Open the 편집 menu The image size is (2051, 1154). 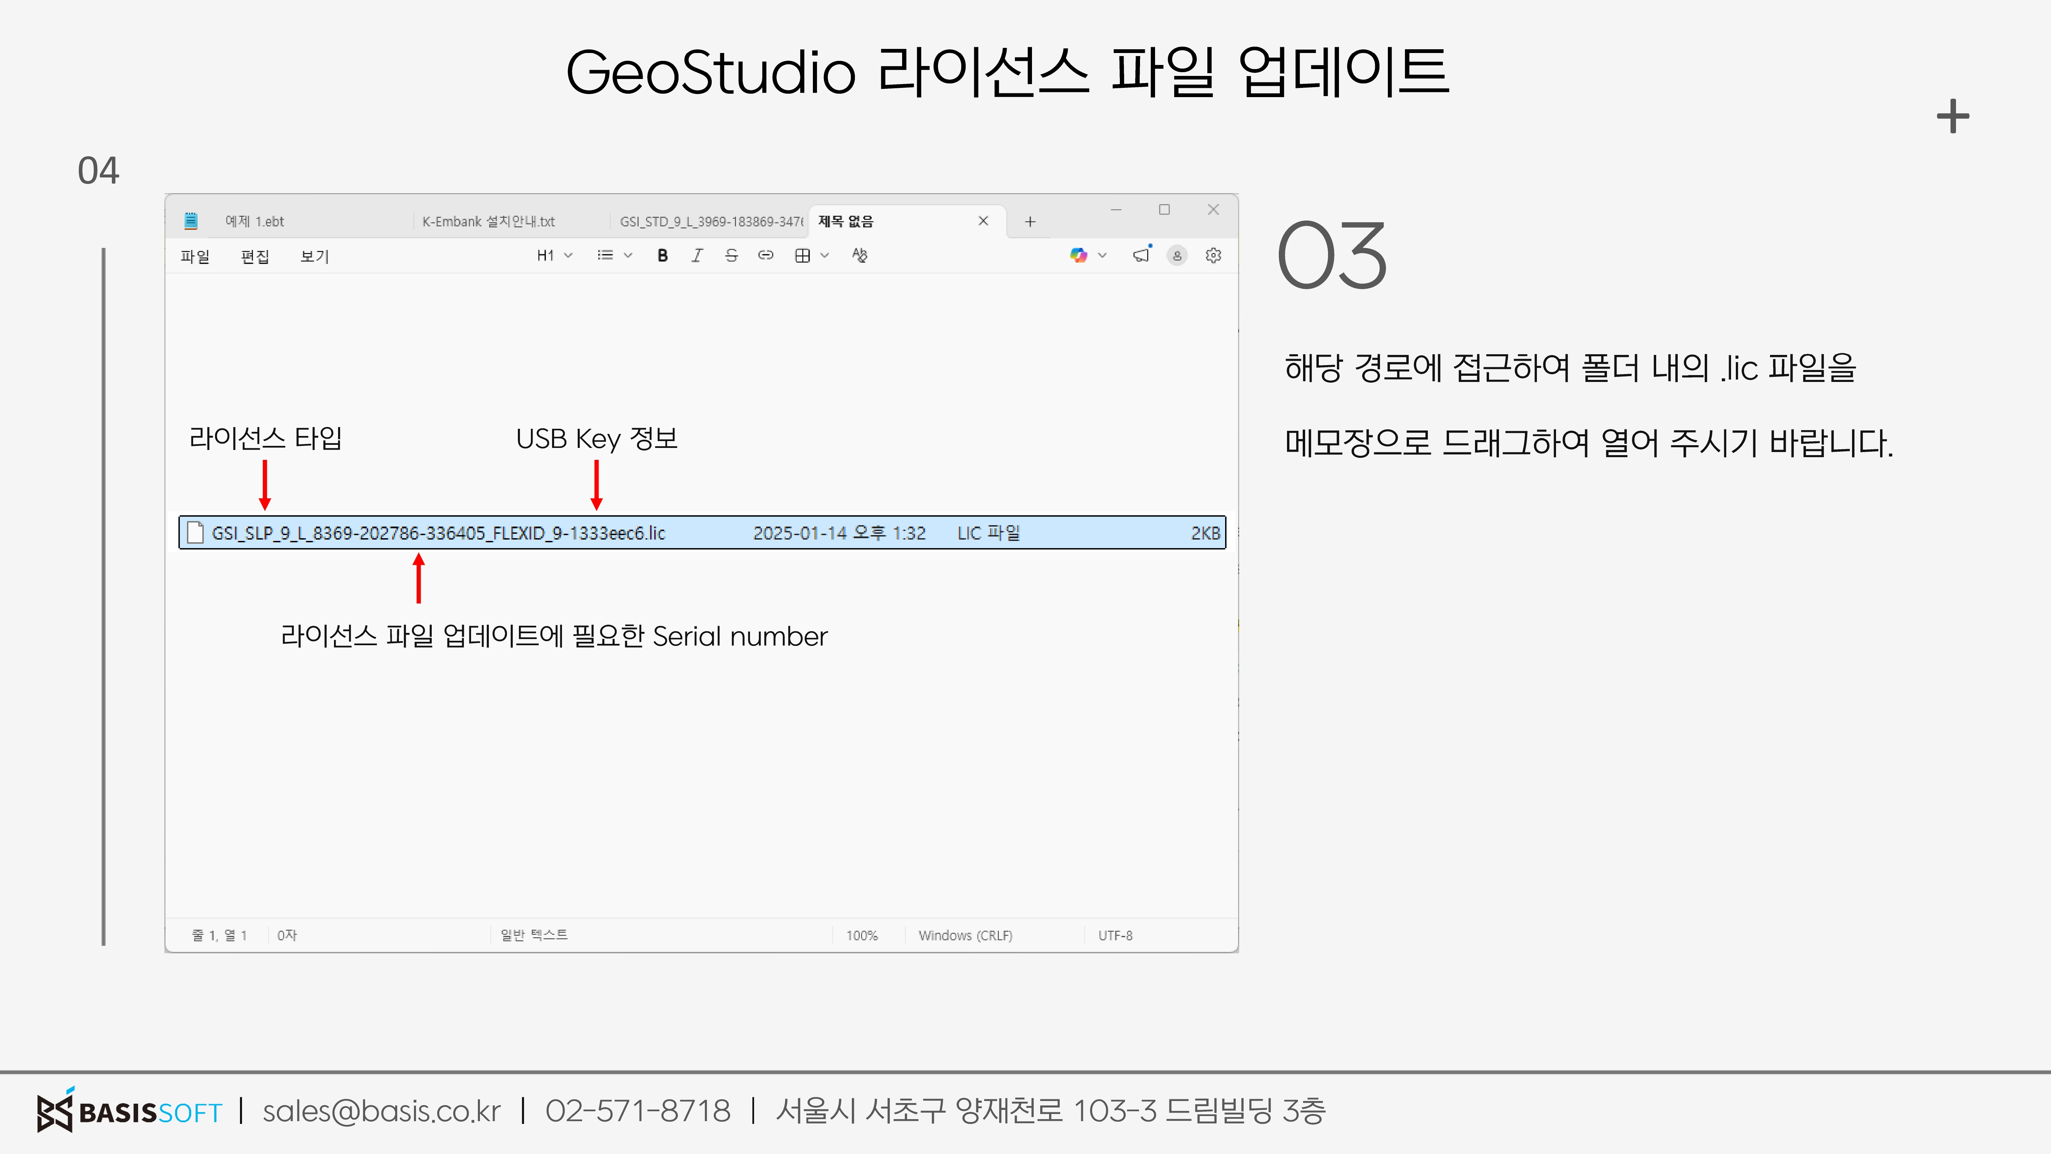[x=255, y=256]
